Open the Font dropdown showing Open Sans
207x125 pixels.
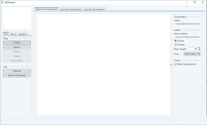point(192,54)
